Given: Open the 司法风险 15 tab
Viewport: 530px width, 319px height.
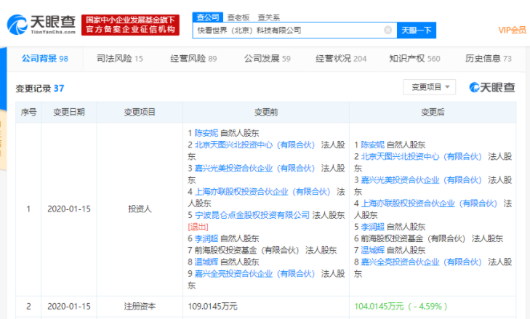Looking at the screenshot, I should coord(120,58).
